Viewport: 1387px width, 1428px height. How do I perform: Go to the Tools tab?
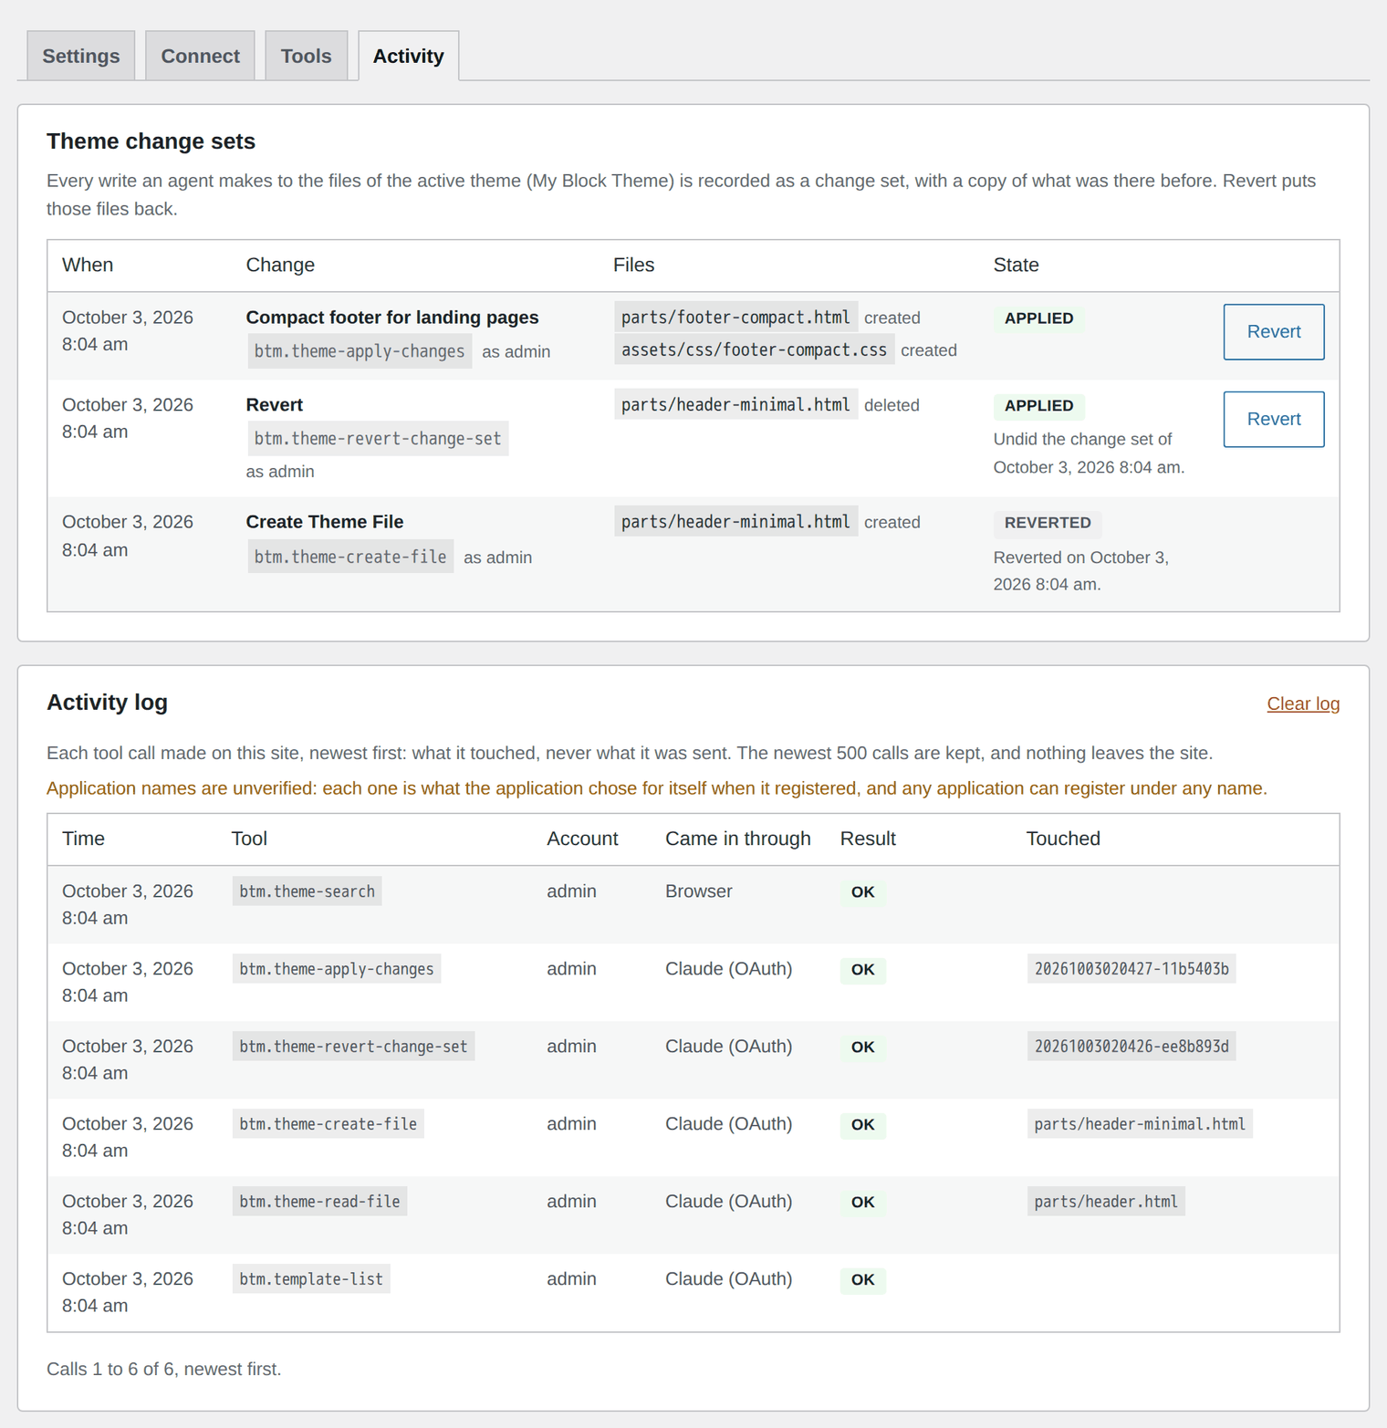click(x=306, y=56)
